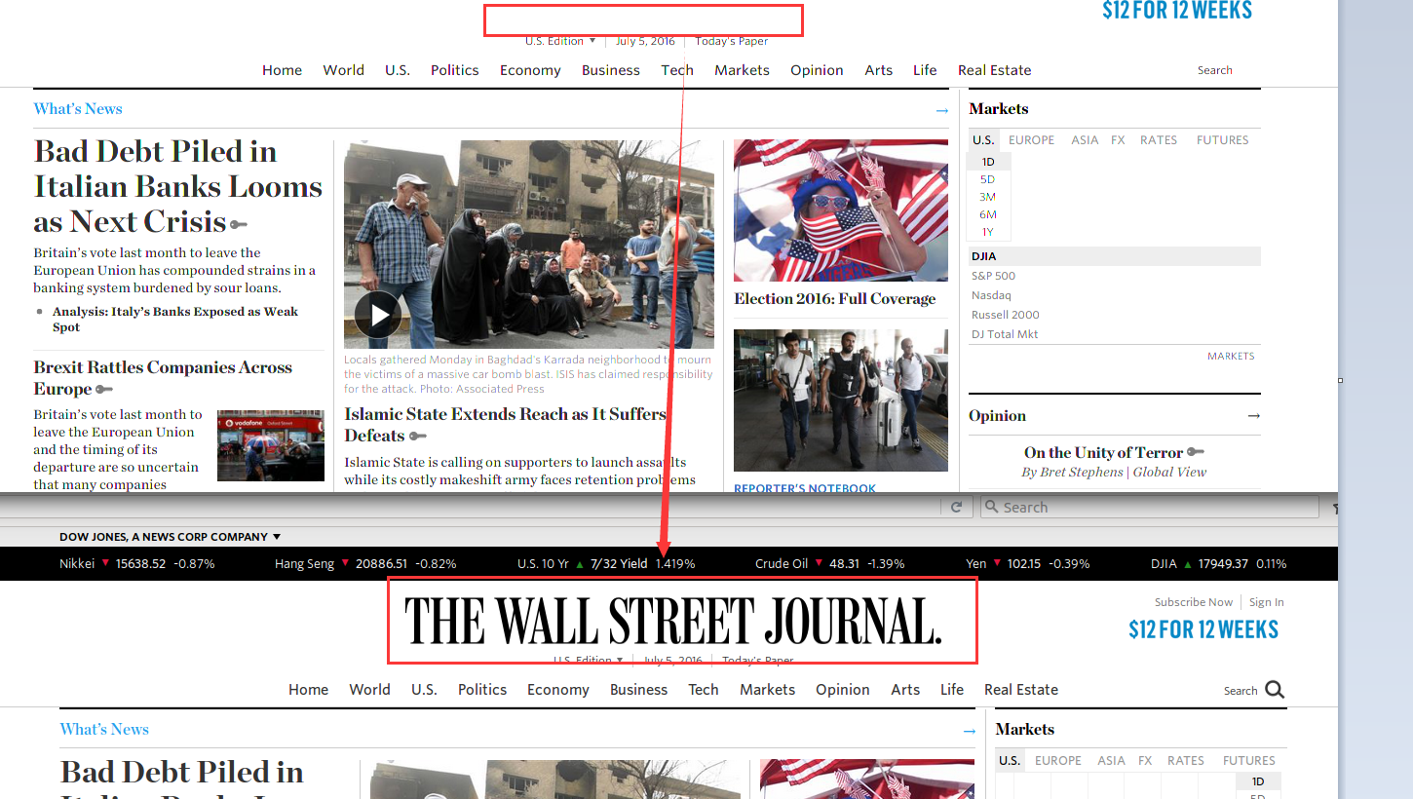Screen dimensions: 1413x799
Task: Play the Baghdad car bomb video
Action: point(377,314)
